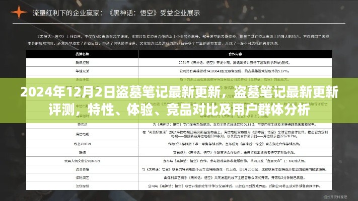The height and width of the screenshot is (201, 358).
Task: Click the cell mentioning '定制字体汉仪黑神话'
Action: 235,186
